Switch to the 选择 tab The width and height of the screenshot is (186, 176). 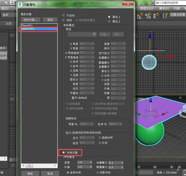click(9, 23)
